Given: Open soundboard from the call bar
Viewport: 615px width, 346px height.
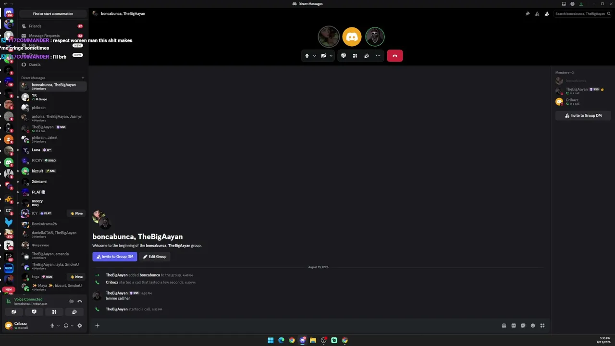Looking at the screenshot, I should pyautogui.click(x=367, y=56).
